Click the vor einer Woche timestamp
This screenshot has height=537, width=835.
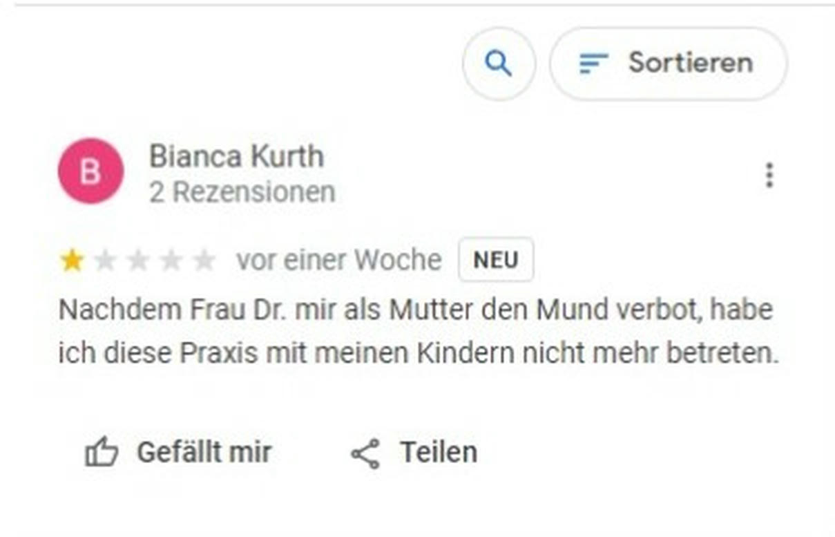(x=338, y=261)
